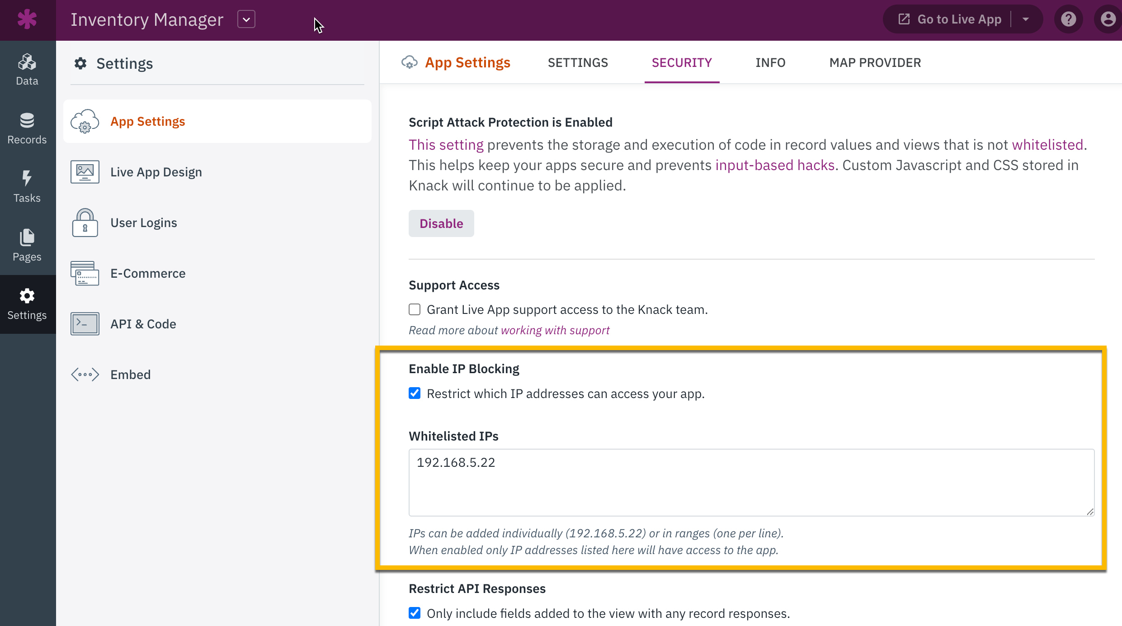This screenshot has height=626, width=1122.
Task: Click the Whitelisted IPs textarea resize handle
Action: tap(1090, 512)
